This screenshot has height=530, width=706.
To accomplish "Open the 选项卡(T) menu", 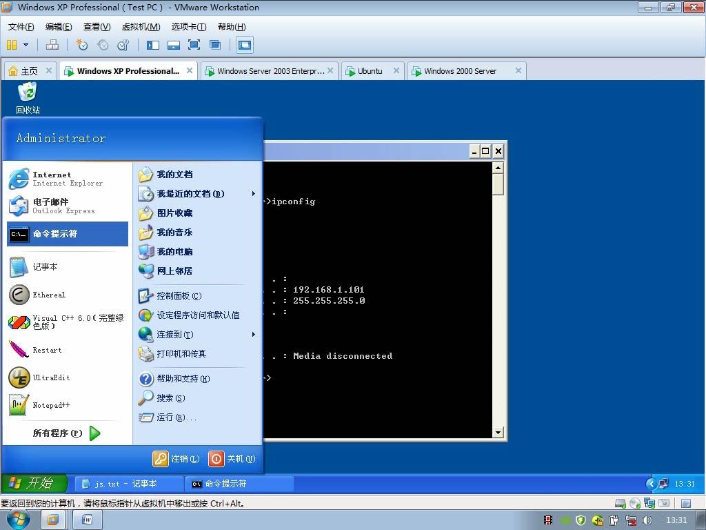I will 189,27.
